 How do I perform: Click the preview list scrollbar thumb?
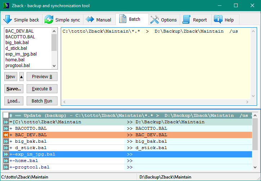click(255, 134)
